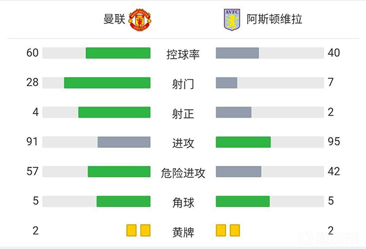Screen dimensions: 366x249
Task: Click Manchester United's green shots bar showing 28
Action: coord(107,82)
